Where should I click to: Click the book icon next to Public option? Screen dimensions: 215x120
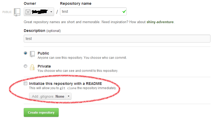pyautogui.click(x=32, y=54)
